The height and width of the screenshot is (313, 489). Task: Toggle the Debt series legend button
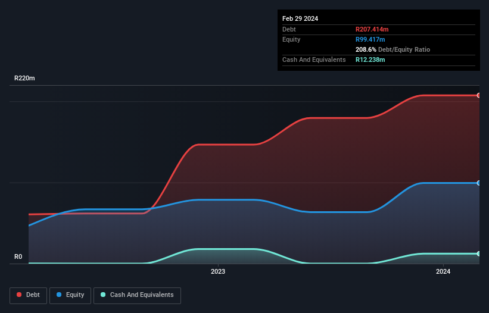(29, 295)
